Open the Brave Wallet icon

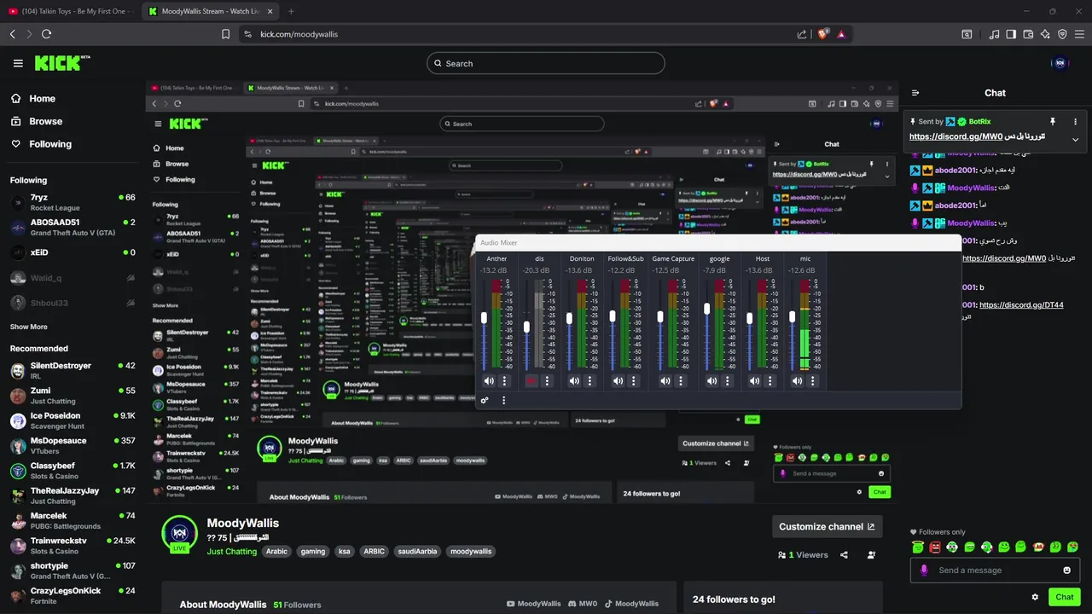[x=1028, y=34]
